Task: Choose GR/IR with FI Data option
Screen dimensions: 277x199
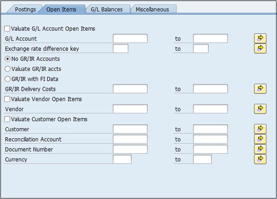Action: [7, 79]
